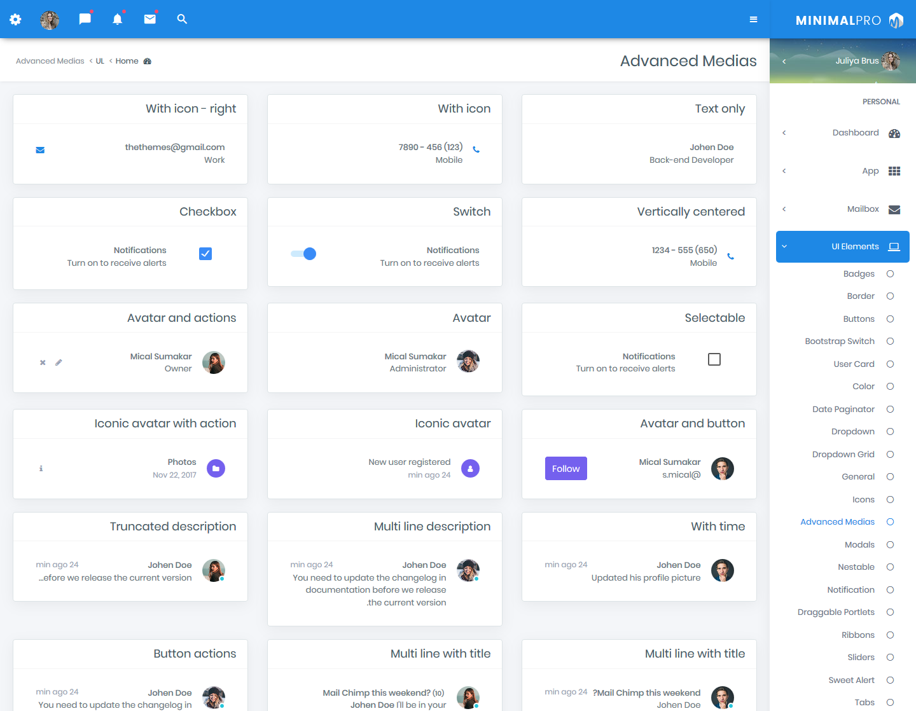The height and width of the screenshot is (711, 916).
Task: Click the edit pencil in Avatar and actions card
Action: pyautogui.click(x=59, y=362)
